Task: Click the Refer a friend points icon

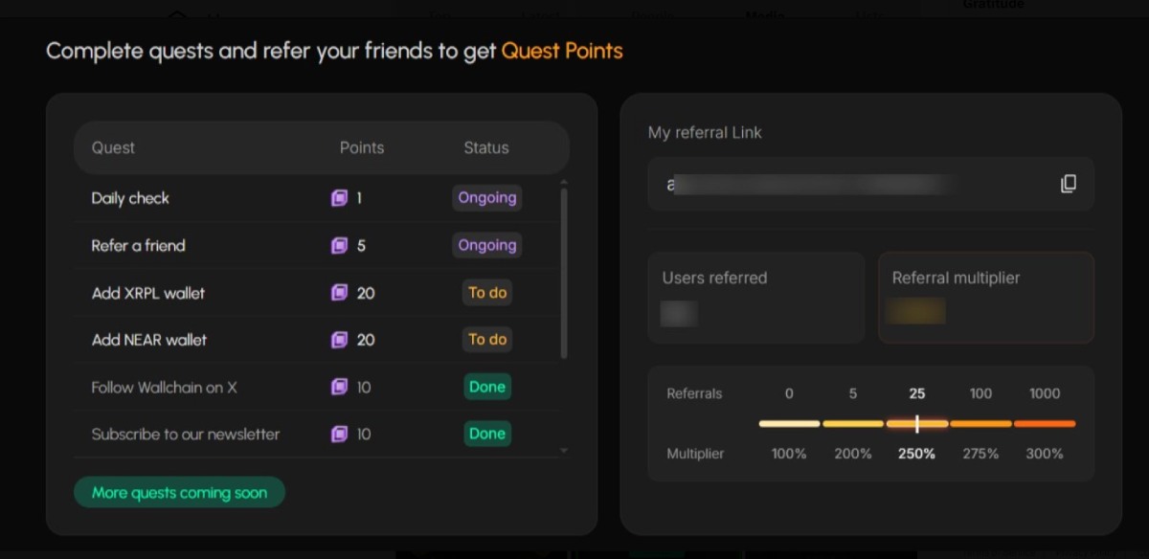Action: pyautogui.click(x=339, y=246)
